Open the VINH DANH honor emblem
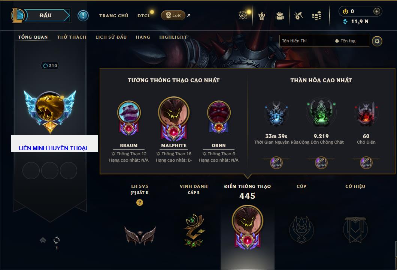This screenshot has width=397, height=270. click(194, 230)
